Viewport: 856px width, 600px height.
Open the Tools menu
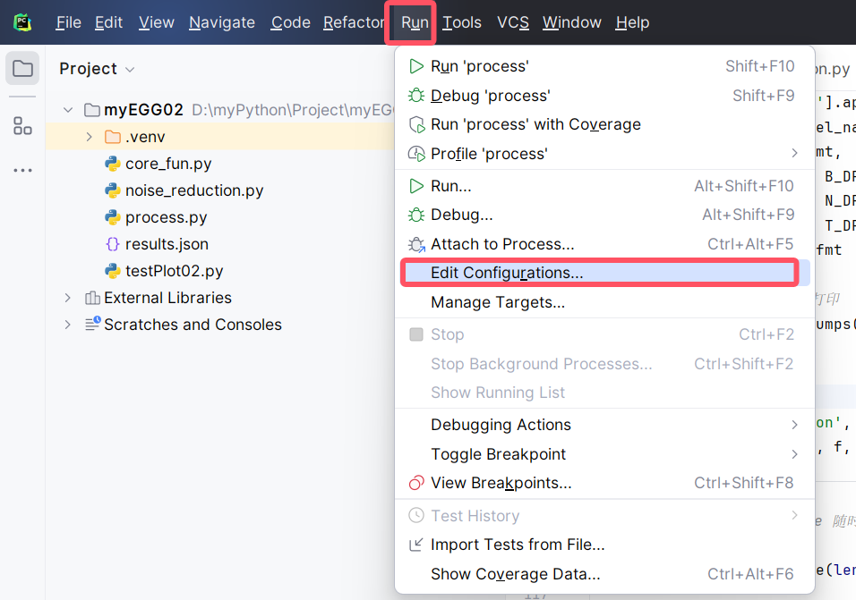pos(462,22)
